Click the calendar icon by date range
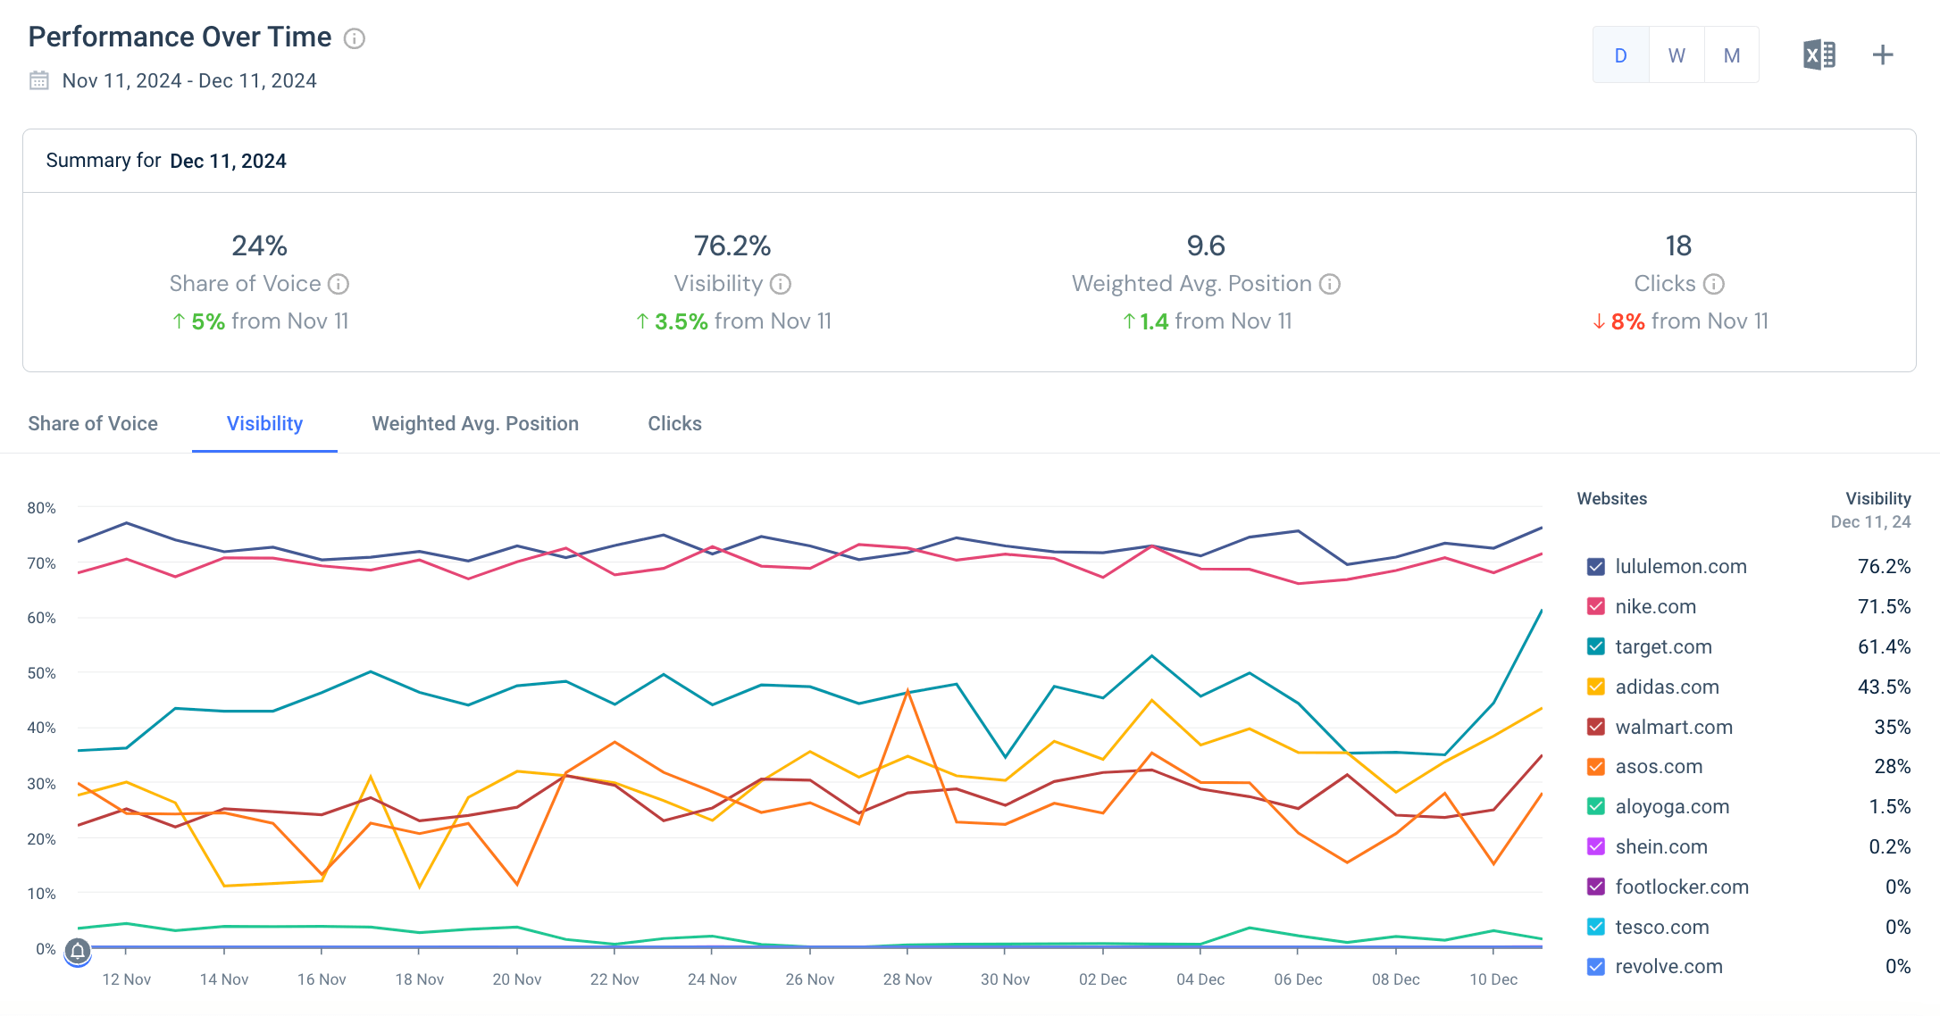This screenshot has height=1016, width=1940. [39, 80]
